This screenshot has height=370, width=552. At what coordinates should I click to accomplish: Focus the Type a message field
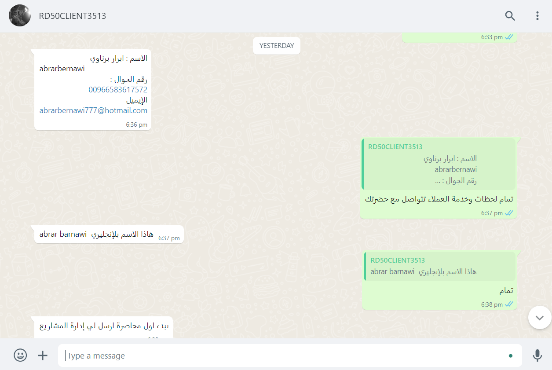click(290, 355)
